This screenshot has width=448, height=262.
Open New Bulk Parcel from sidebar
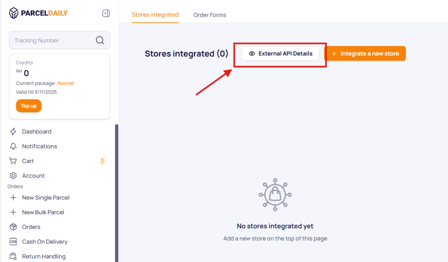43,212
